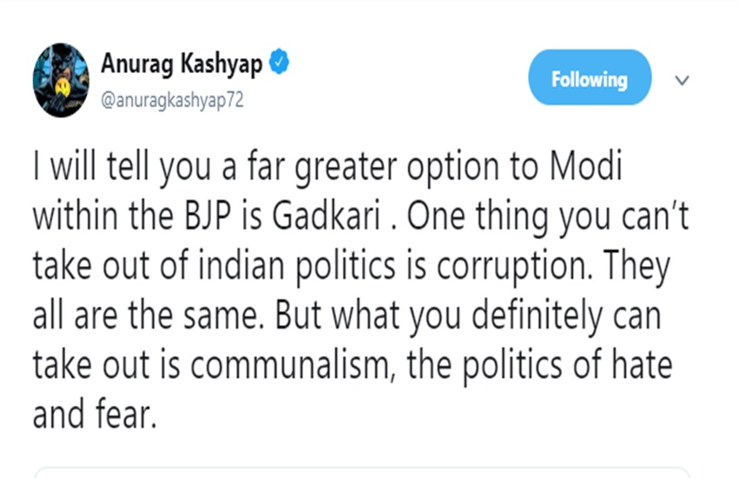Click the blue verified checkmark badge
This screenshot has width=738, height=478.
point(279,63)
